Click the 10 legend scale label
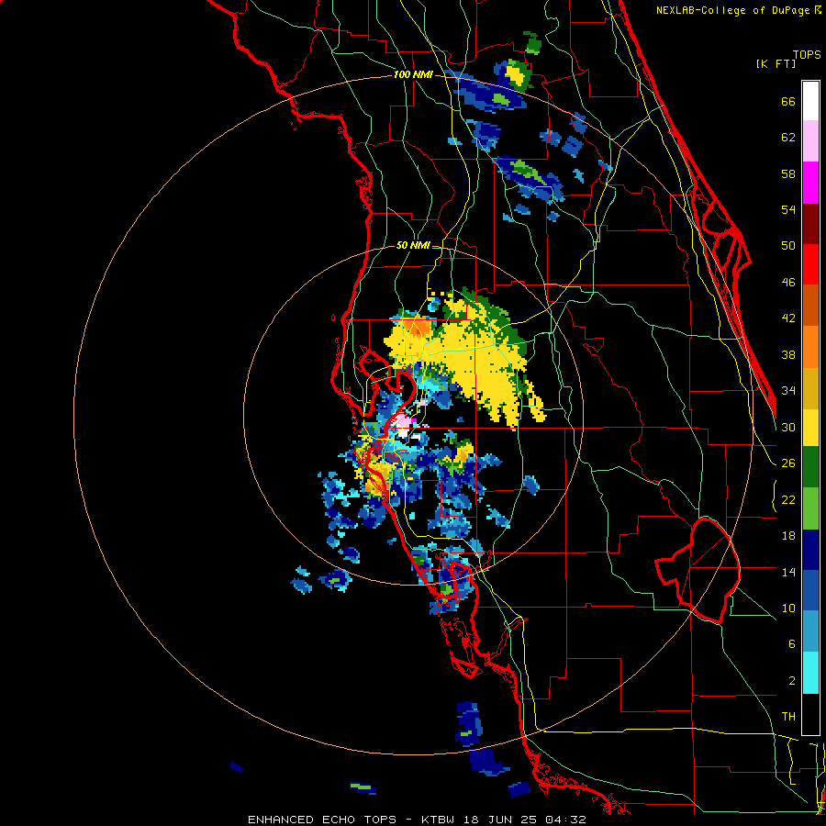This screenshot has width=826, height=826. pos(788,608)
